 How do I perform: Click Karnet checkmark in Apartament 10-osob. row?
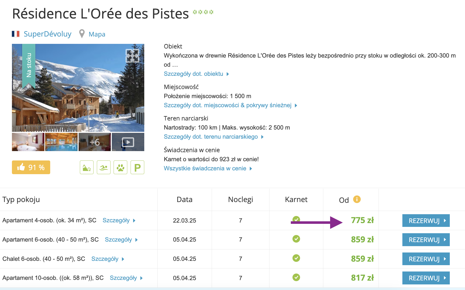(x=296, y=277)
